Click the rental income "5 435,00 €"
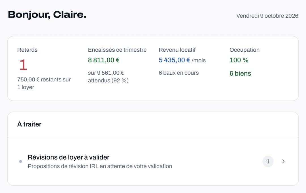The height and width of the screenshot is (193, 306). [x=174, y=60]
